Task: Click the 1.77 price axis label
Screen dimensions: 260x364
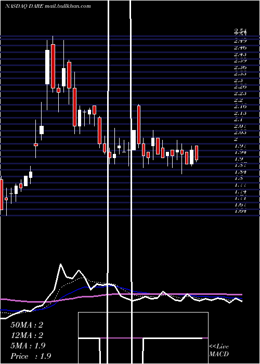Action: [x=240, y=185]
